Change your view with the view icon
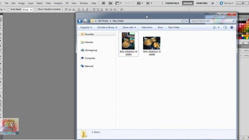249x140 pixels. [x=214, y=28]
